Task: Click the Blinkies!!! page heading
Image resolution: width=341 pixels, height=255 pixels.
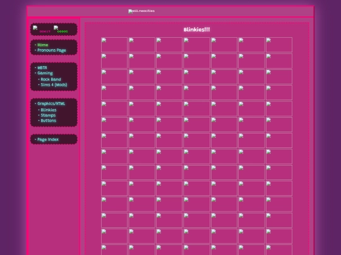Action: (196, 30)
